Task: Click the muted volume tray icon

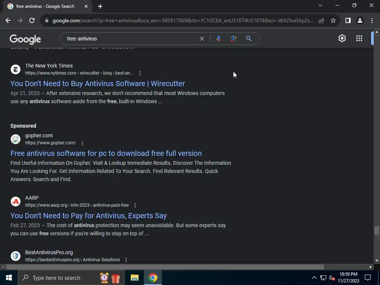Action: 332,278
